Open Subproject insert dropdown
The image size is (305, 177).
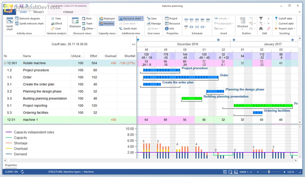tap(224, 24)
